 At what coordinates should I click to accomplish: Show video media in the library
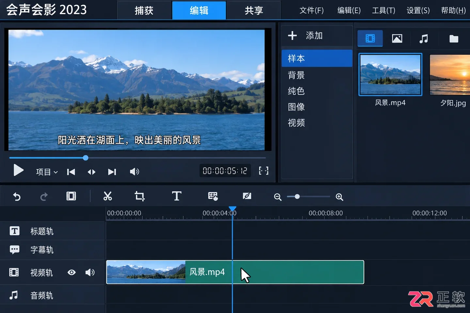[x=370, y=38]
